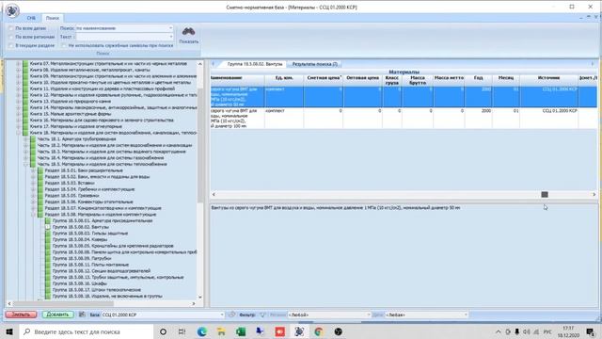Select the second table row, diameter 100 мм
This screenshot has width=602, height=339.
coord(404,118)
